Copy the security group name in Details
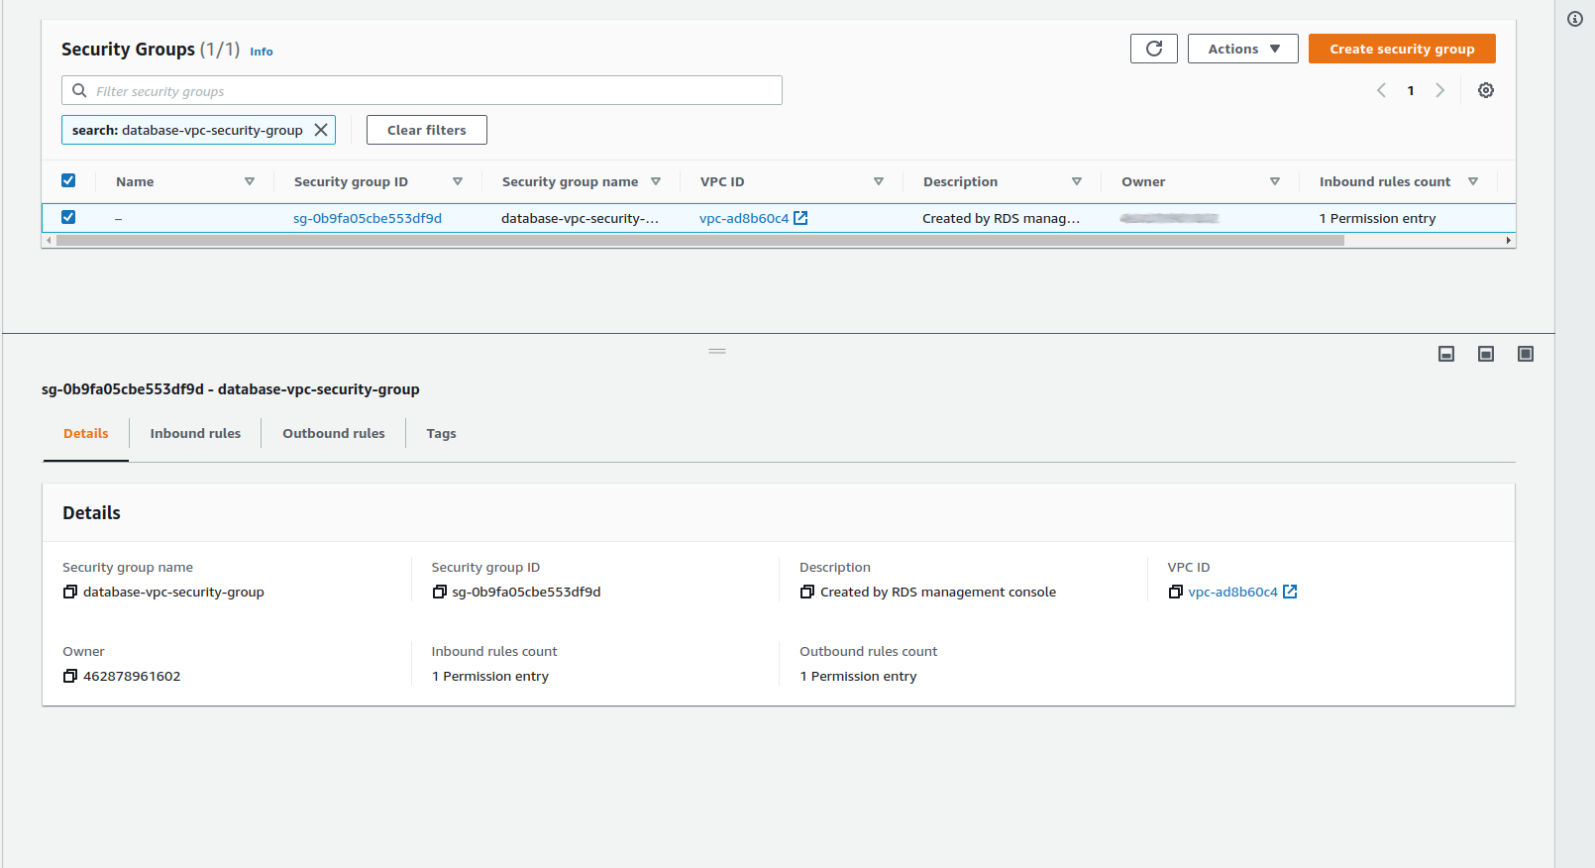This screenshot has height=868, width=1595. [70, 592]
